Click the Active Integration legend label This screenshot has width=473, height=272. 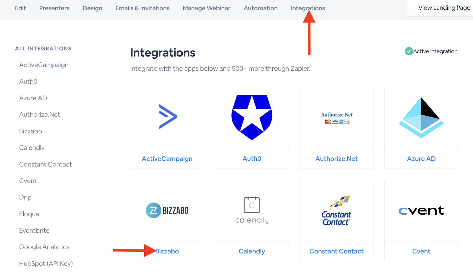[x=435, y=51]
